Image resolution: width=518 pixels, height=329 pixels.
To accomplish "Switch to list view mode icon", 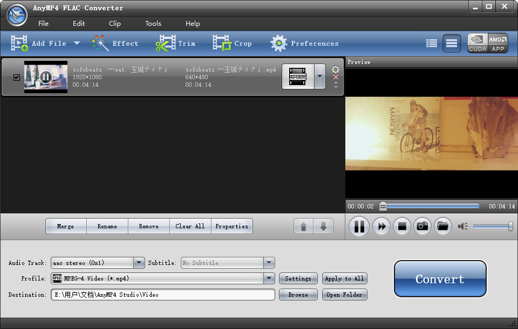I will pyautogui.click(x=431, y=44).
